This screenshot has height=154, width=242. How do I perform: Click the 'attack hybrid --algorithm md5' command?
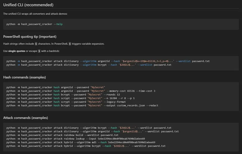[81, 142]
